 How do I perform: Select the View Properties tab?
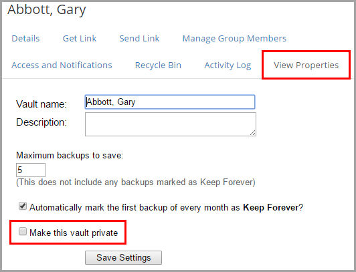click(x=306, y=65)
